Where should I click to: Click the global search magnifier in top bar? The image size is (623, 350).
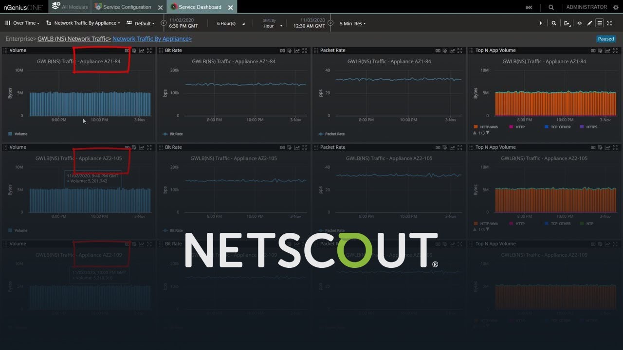(x=551, y=7)
